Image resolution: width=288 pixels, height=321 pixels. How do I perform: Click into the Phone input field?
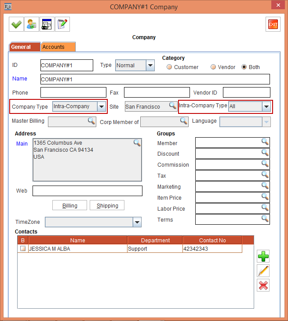click(73, 92)
